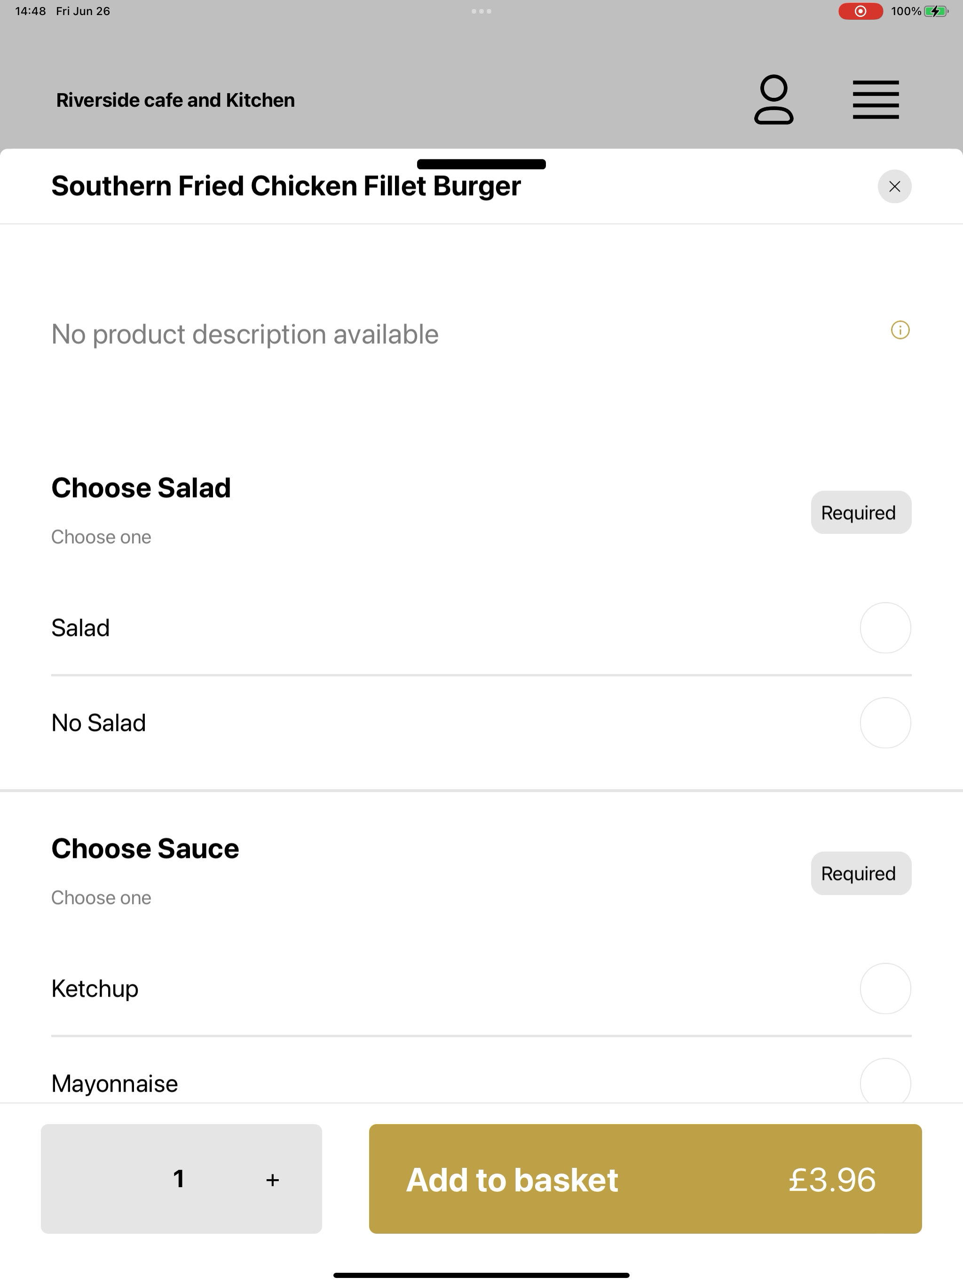Tap the home indicator bar
This screenshot has width=963, height=1285.
tap(481, 1275)
